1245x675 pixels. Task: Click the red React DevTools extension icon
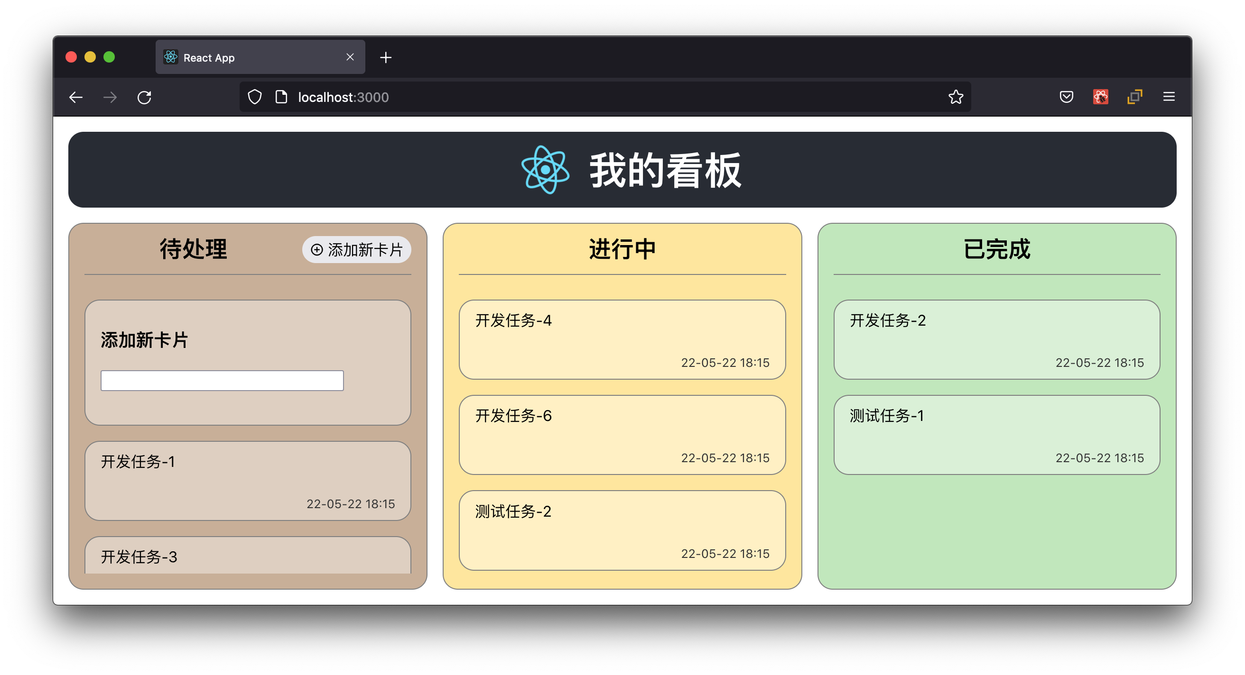coord(1100,97)
